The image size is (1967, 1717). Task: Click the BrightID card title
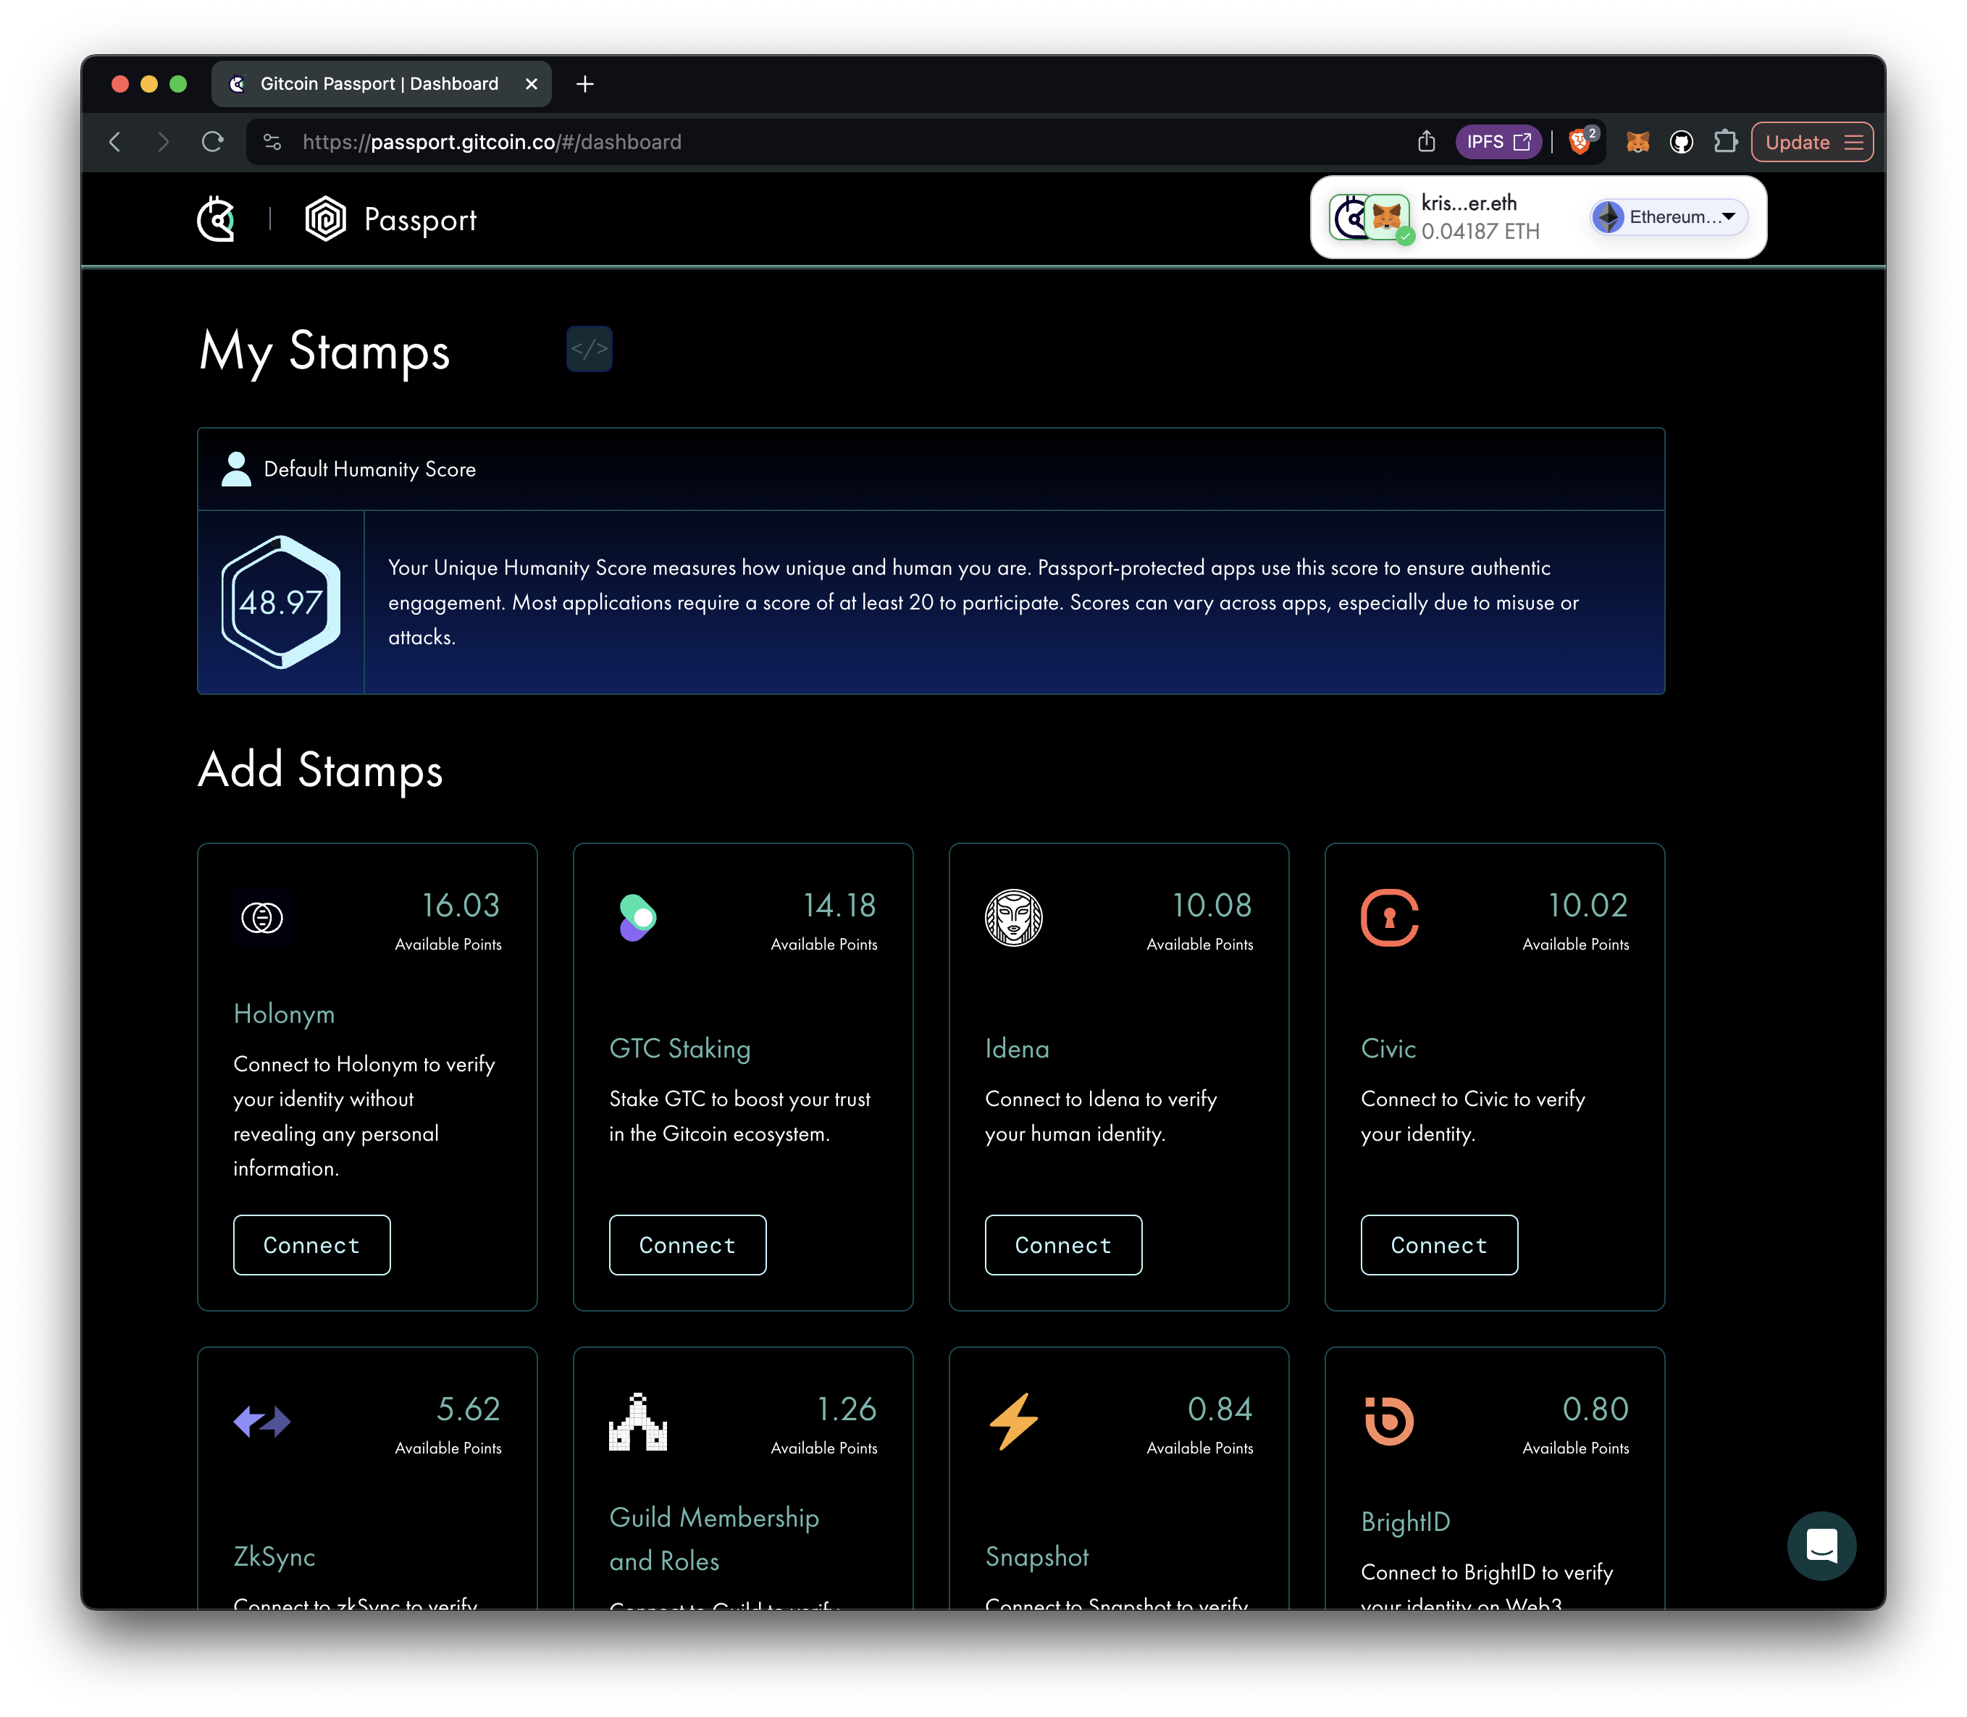pyautogui.click(x=1405, y=1522)
